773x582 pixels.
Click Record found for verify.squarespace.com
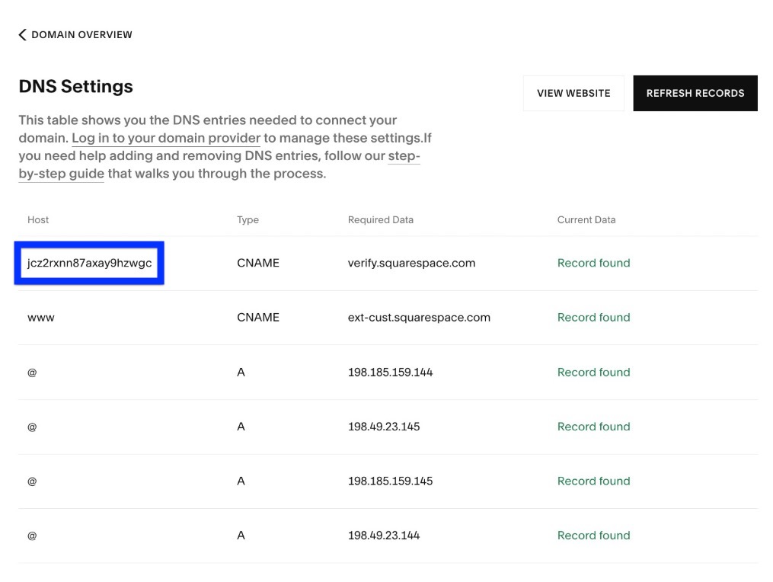(593, 262)
